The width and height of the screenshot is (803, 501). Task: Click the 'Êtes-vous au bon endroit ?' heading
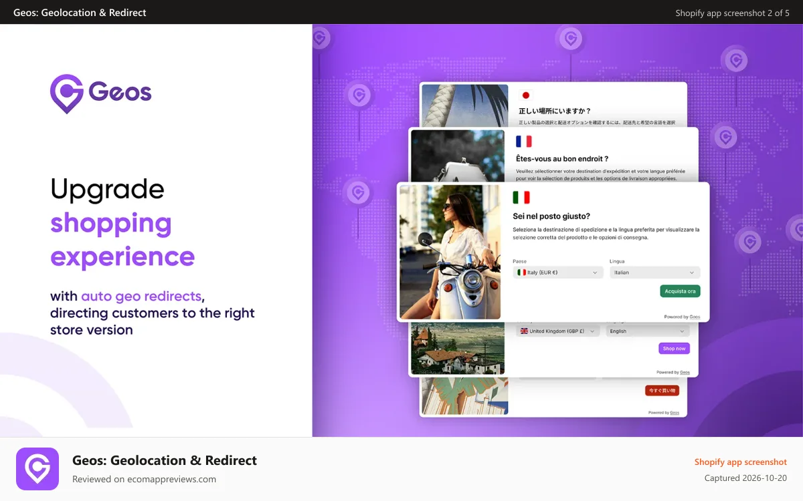562,158
